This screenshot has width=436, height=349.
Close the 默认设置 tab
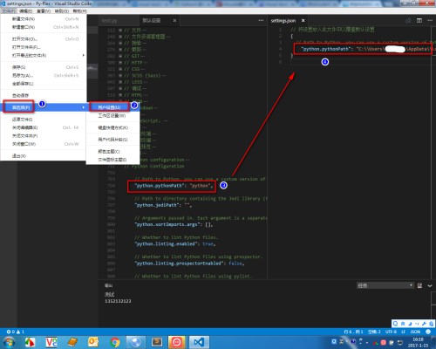pyautogui.click(x=174, y=20)
